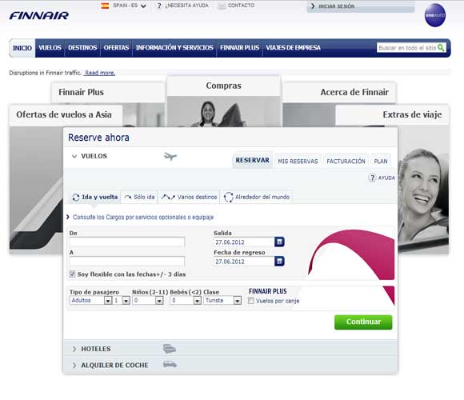Click the De origin input field

pyautogui.click(x=127, y=242)
